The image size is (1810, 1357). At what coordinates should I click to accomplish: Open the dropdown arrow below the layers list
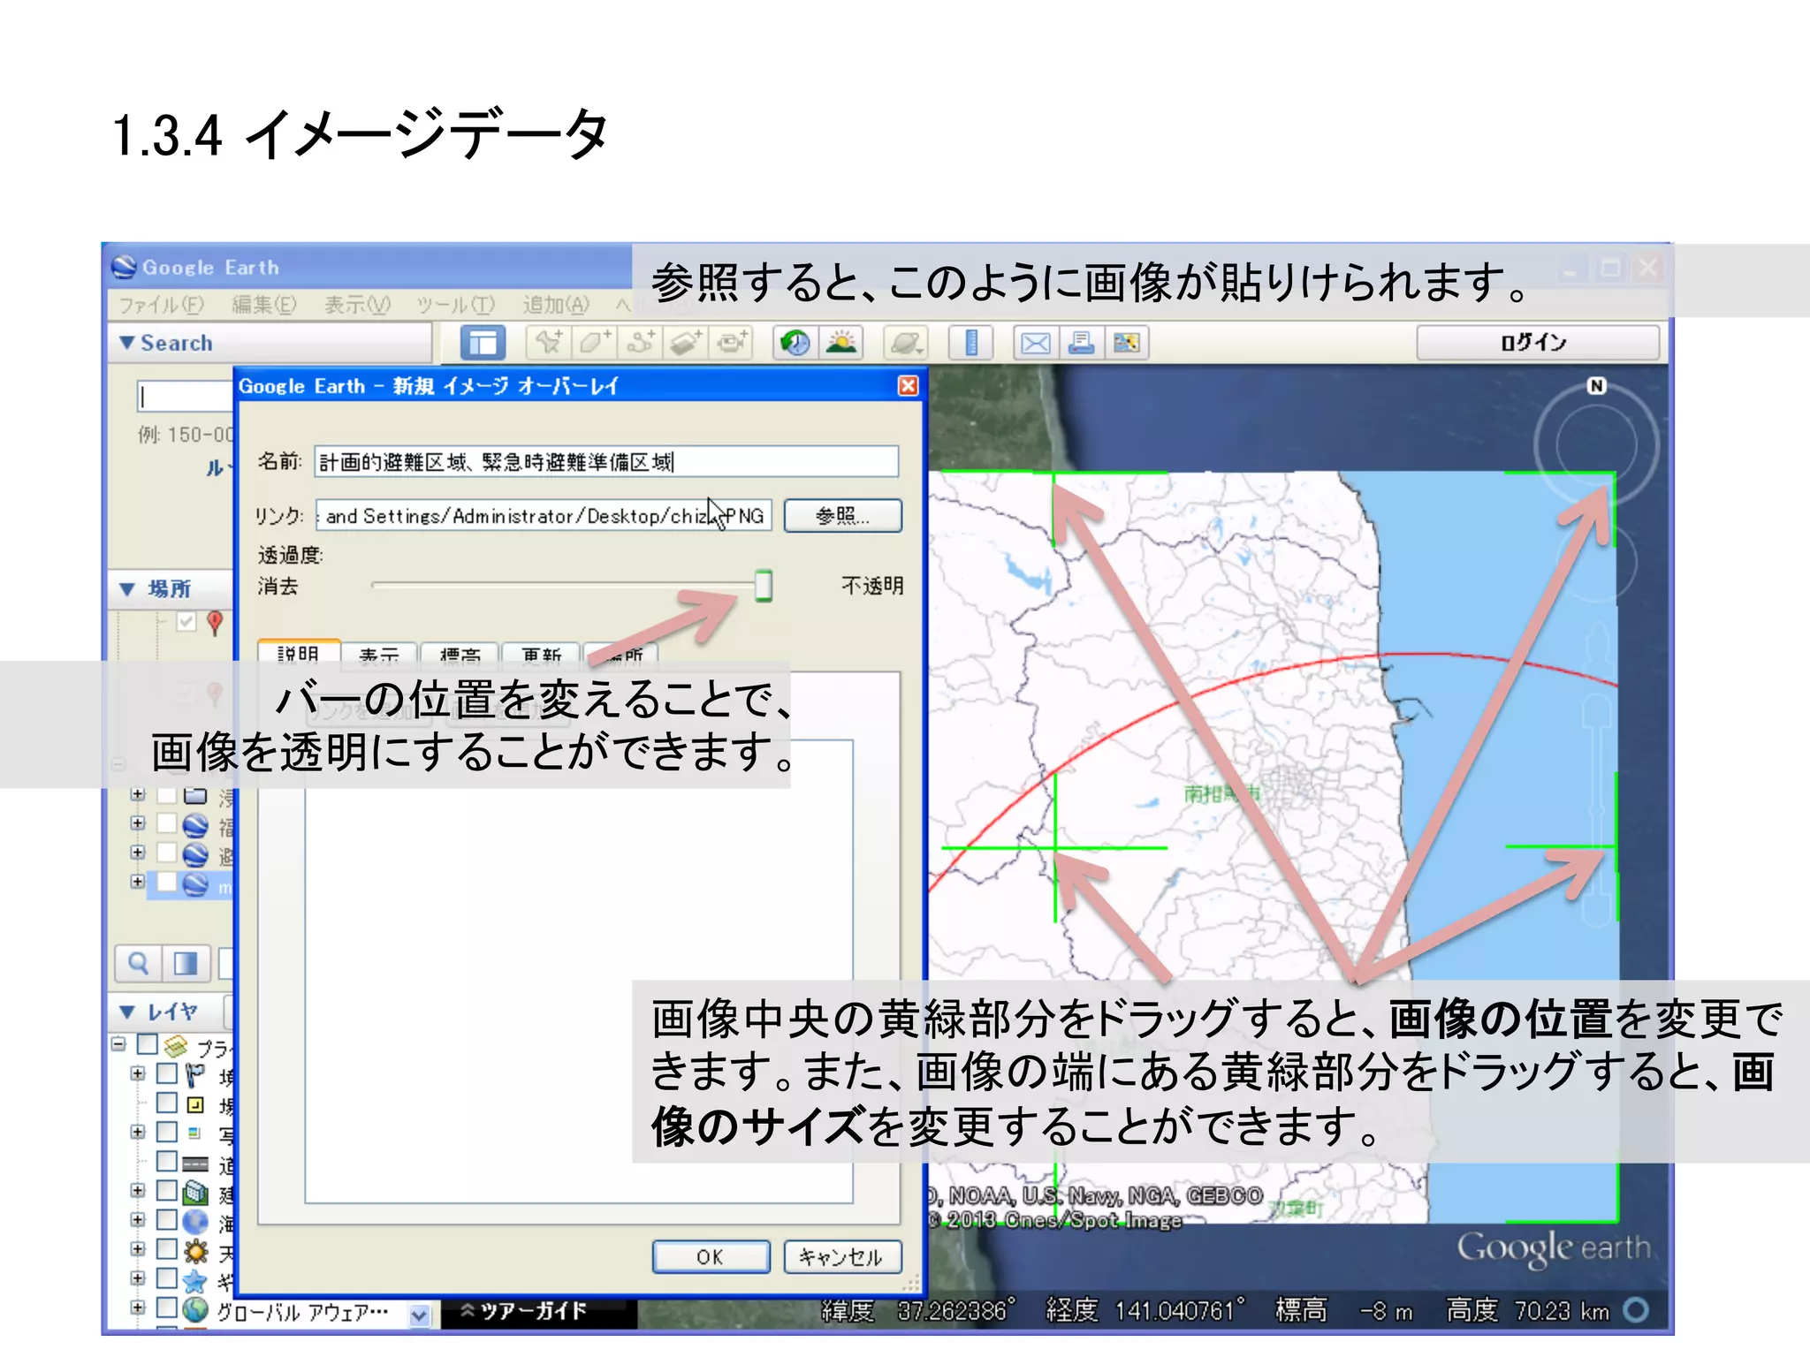[420, 1315]
